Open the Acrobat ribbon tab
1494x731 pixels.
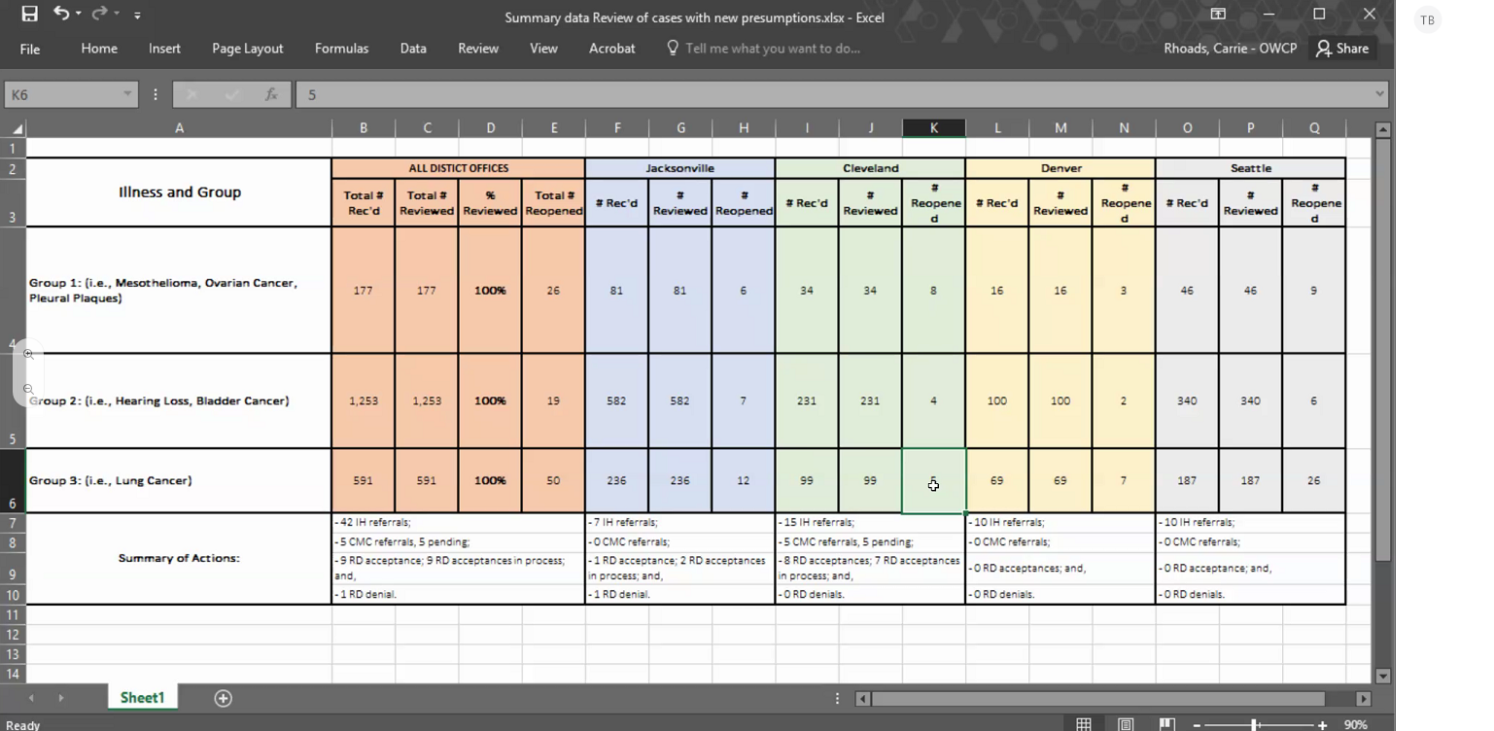coord(612,49)
